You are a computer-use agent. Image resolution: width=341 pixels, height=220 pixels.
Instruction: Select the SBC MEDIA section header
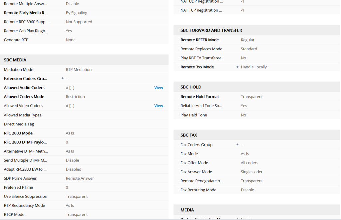pos(14,60)
